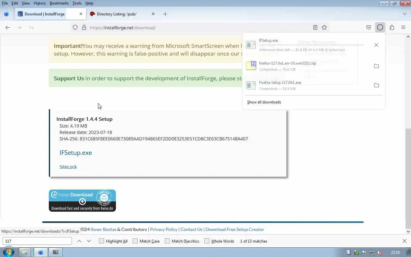The height and width of the screenshot is (257, 411).
Task: Click the taskbar clock 22:16
Action: click(395, 253)
